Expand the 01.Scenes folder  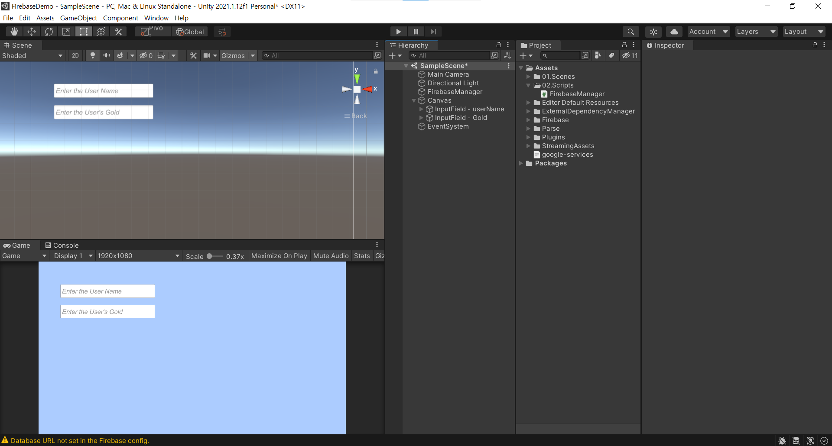528,77
